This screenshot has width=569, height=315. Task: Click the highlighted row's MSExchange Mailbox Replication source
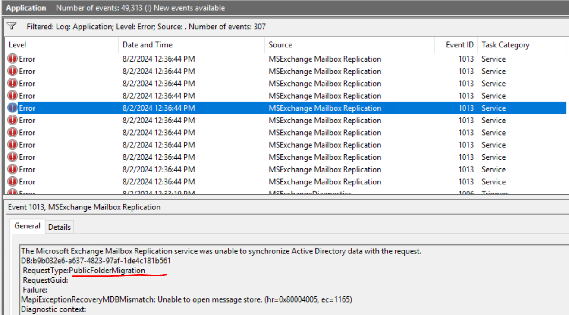pos(325,108)
